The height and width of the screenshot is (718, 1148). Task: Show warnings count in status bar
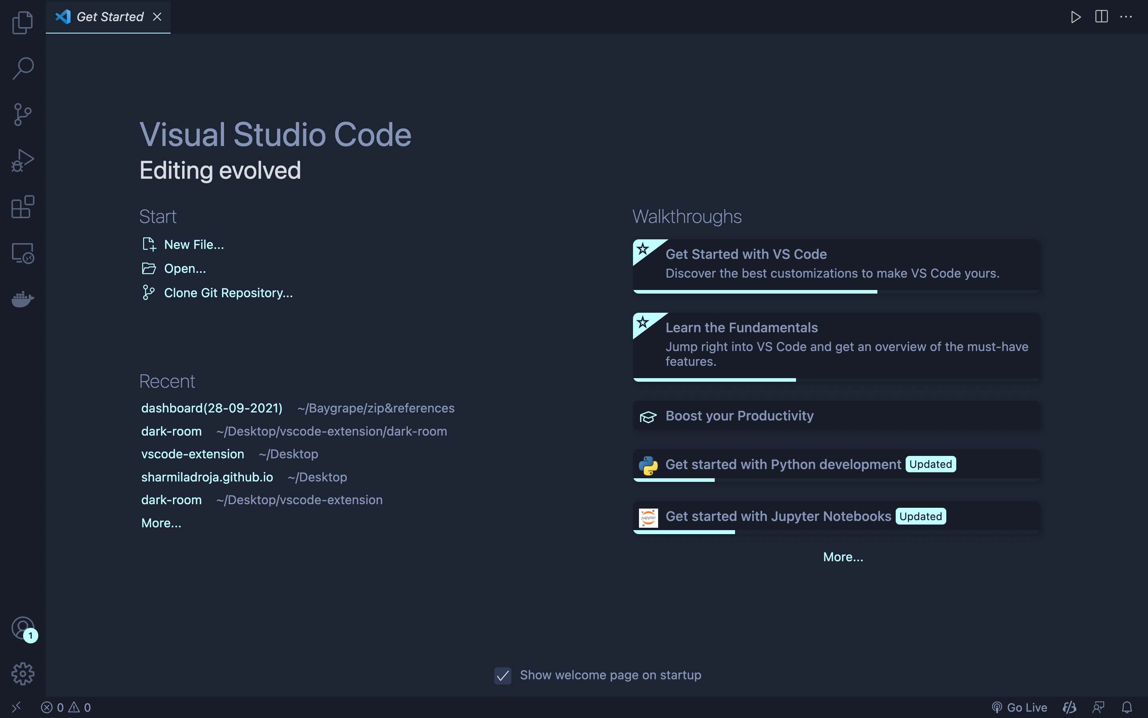[x=80, y=708]
